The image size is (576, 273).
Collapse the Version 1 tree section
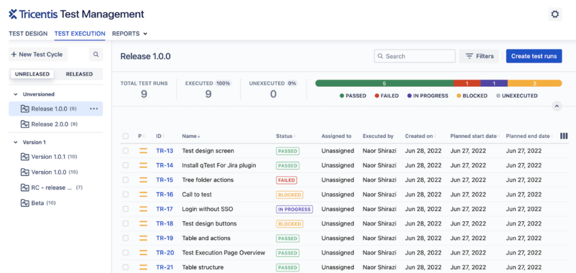pos(15,142)
